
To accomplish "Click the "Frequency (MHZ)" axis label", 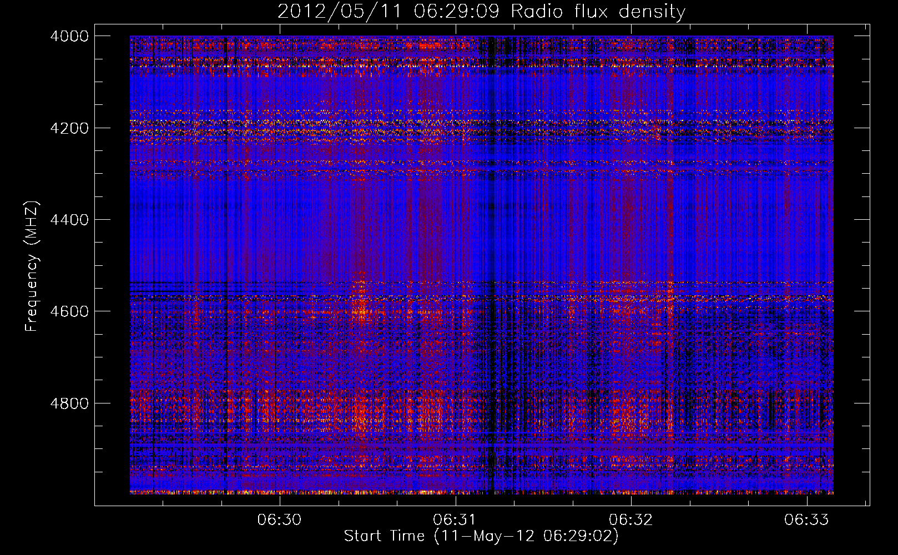I will (x=32, y=266).
